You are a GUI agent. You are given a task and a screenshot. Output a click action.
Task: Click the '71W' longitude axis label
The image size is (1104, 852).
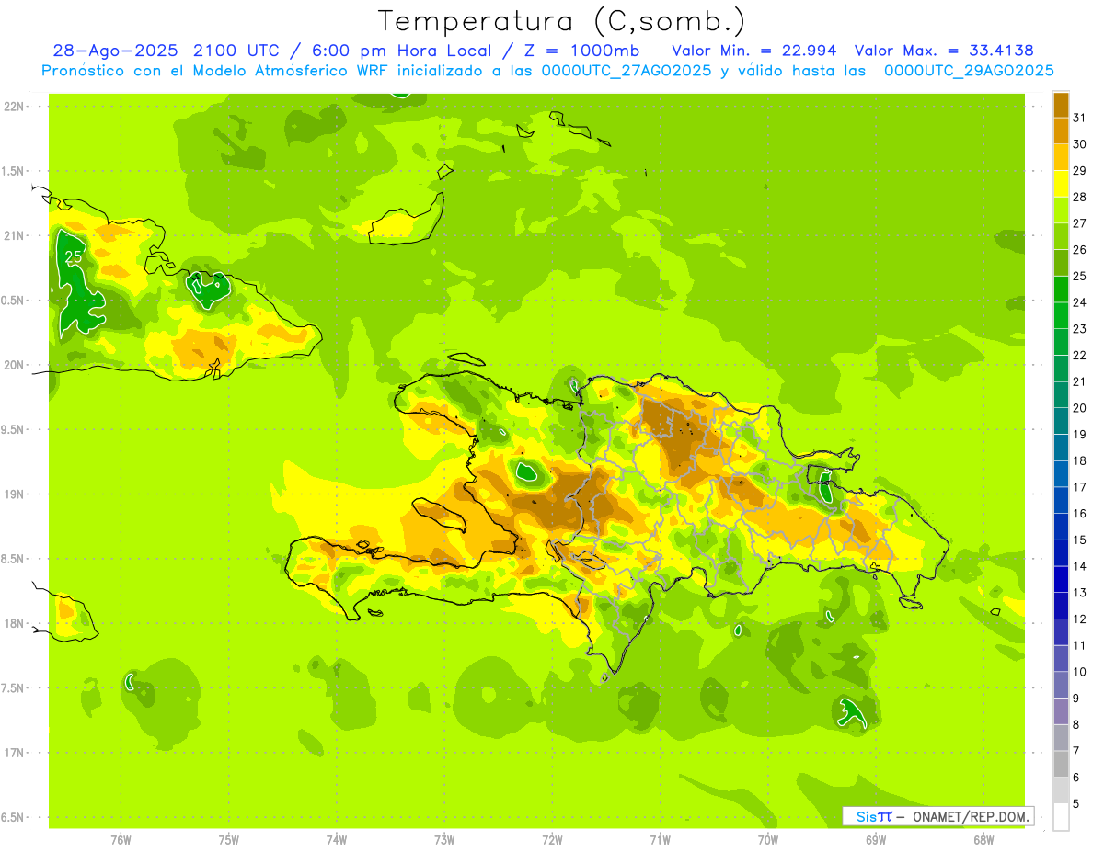[660, 839]
